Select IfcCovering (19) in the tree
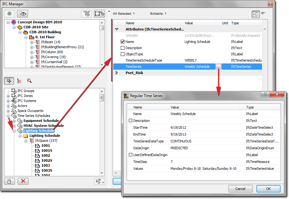Image resolution: width=289 pixels, height=199 pixels. click(x=53, y=57)
